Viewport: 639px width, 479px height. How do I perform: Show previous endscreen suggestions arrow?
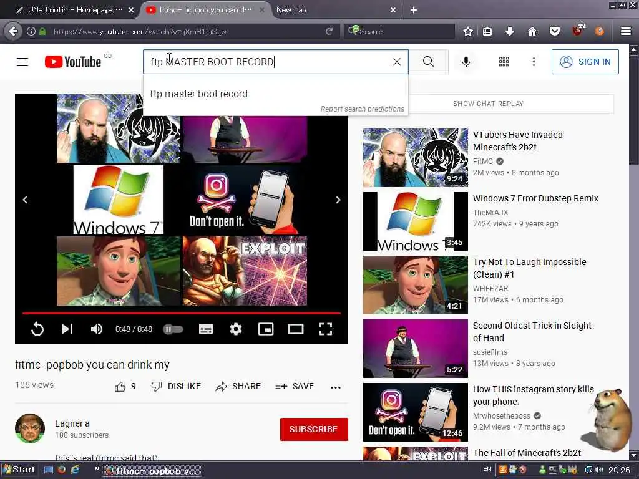(25, 200)
